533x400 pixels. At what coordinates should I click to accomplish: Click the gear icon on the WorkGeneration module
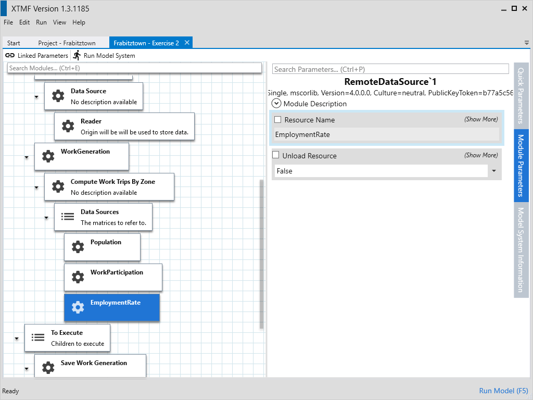click(x=48, y=156)
